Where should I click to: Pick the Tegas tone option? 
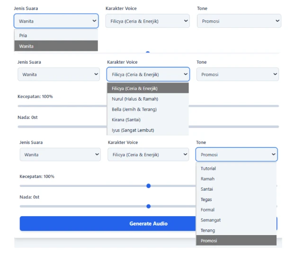(x=236, y=199)
